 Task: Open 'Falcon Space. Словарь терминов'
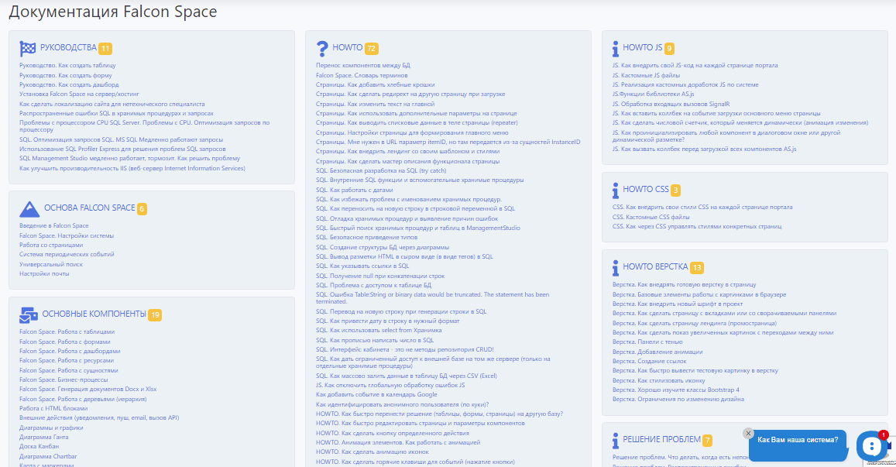coord(362,75)
